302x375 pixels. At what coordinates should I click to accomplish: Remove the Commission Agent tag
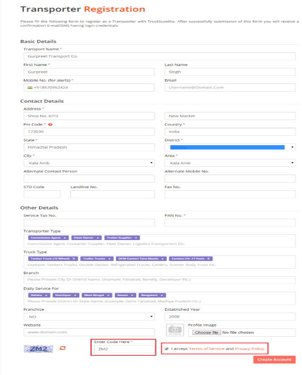click(x=65, y=238)
